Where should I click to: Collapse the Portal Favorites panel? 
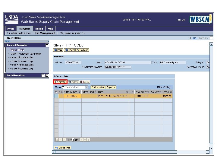[x=47, y=75]
